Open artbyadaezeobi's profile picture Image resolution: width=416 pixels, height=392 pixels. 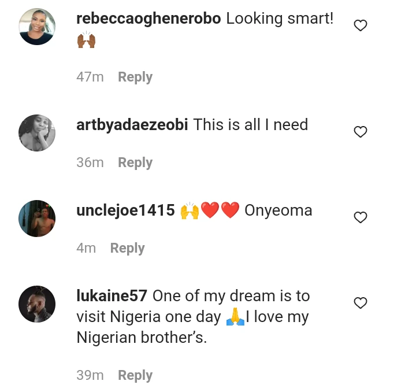[x=37, y=132]
